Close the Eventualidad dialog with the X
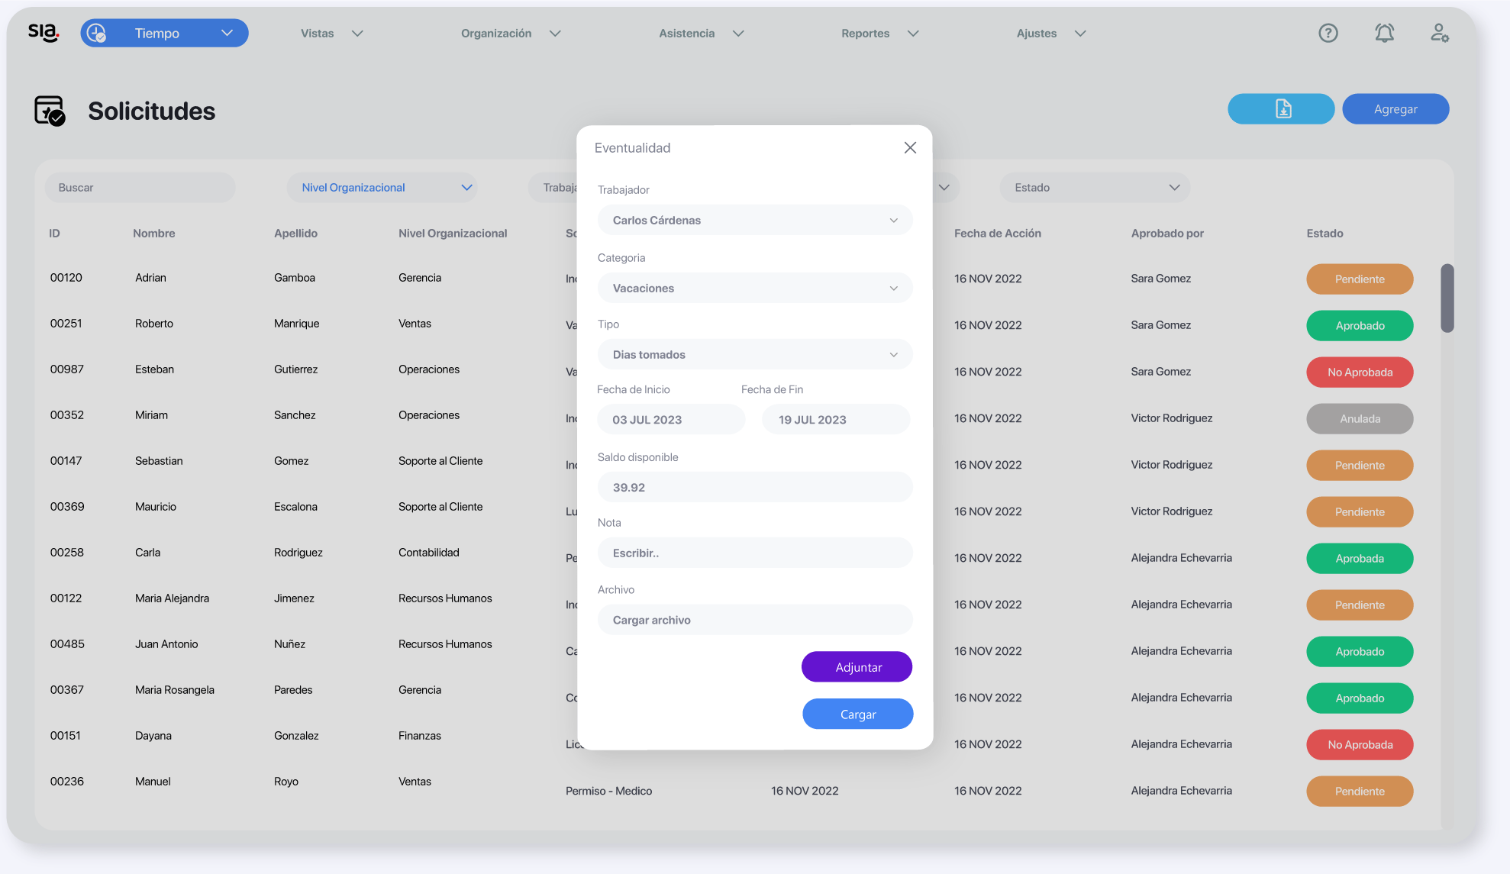Screen dimensions: 1510x874 (910, 147)
